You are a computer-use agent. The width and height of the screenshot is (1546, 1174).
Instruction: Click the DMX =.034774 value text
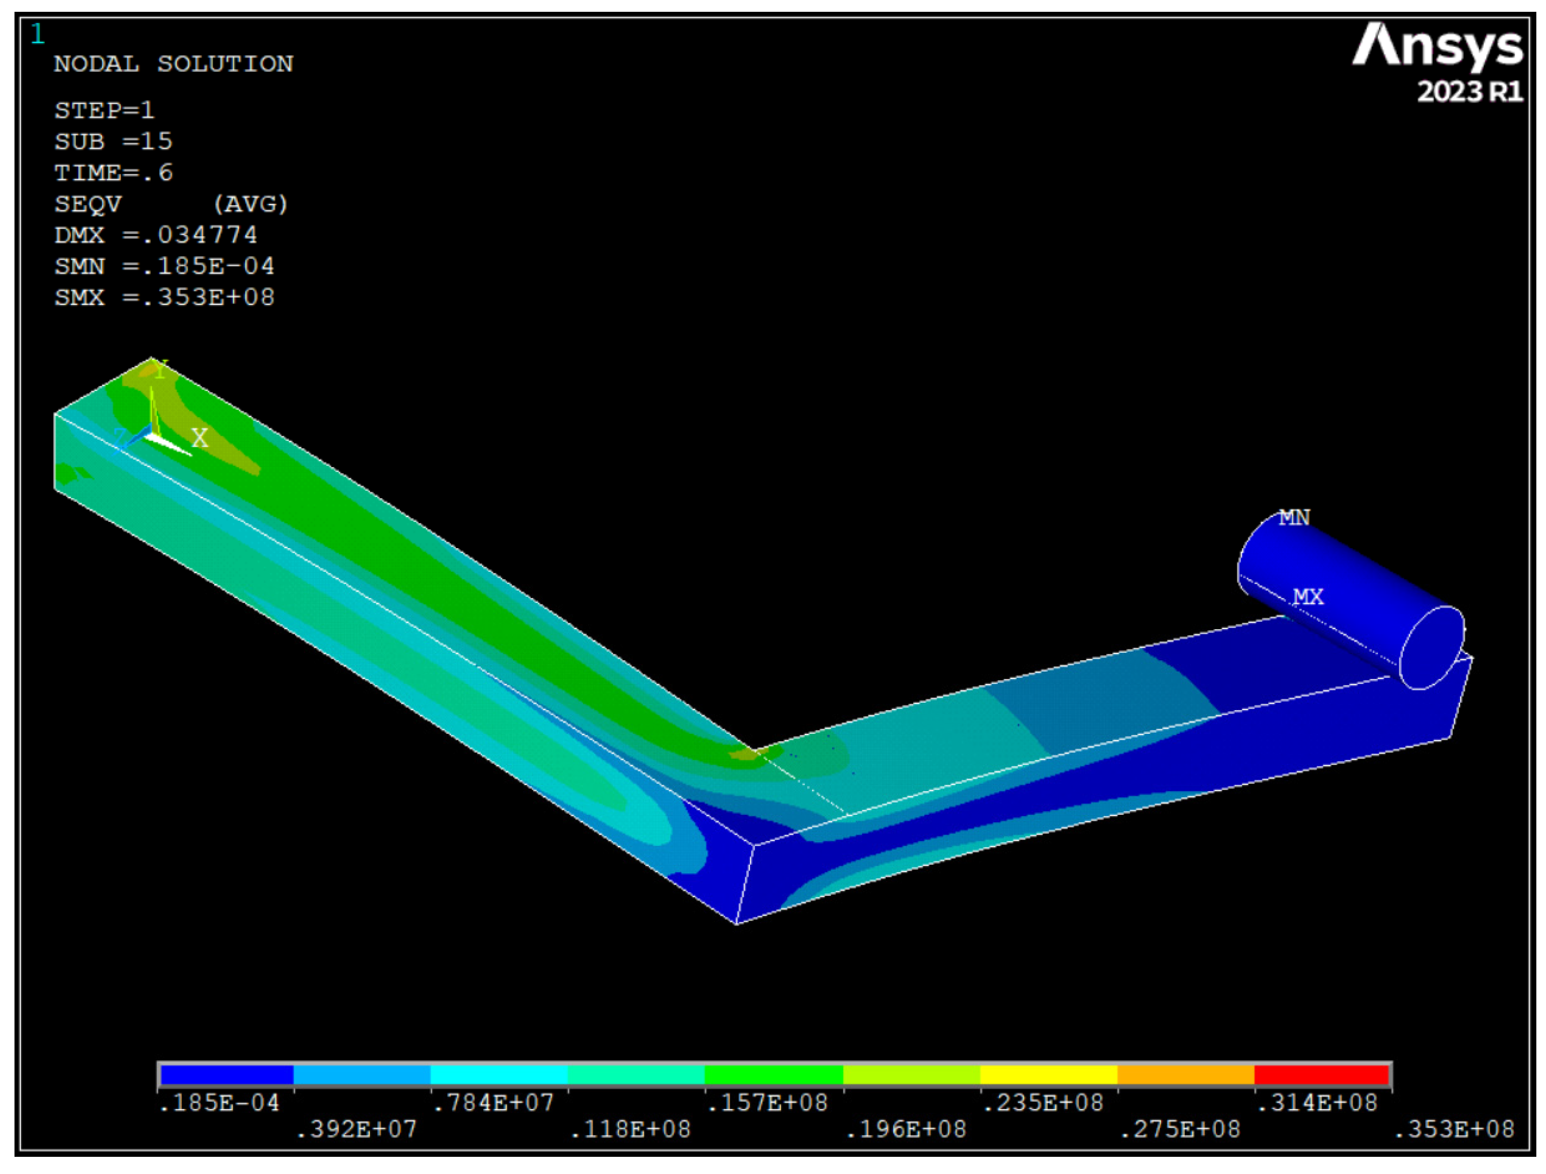[156, 235]
